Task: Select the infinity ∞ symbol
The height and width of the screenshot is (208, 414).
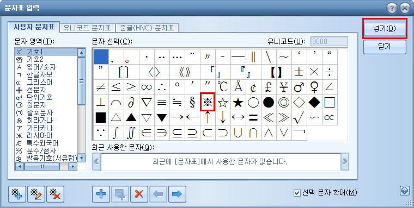Action: [147, 87]
